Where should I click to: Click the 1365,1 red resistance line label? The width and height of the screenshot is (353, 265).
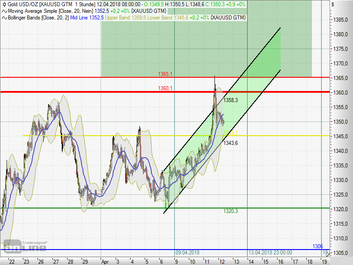[165, 74]
